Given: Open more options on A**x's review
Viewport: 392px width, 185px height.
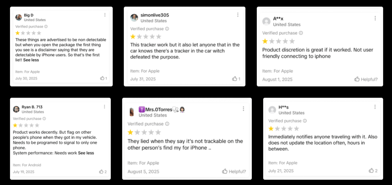Looking at the screenshot, I should pos(375,18).
